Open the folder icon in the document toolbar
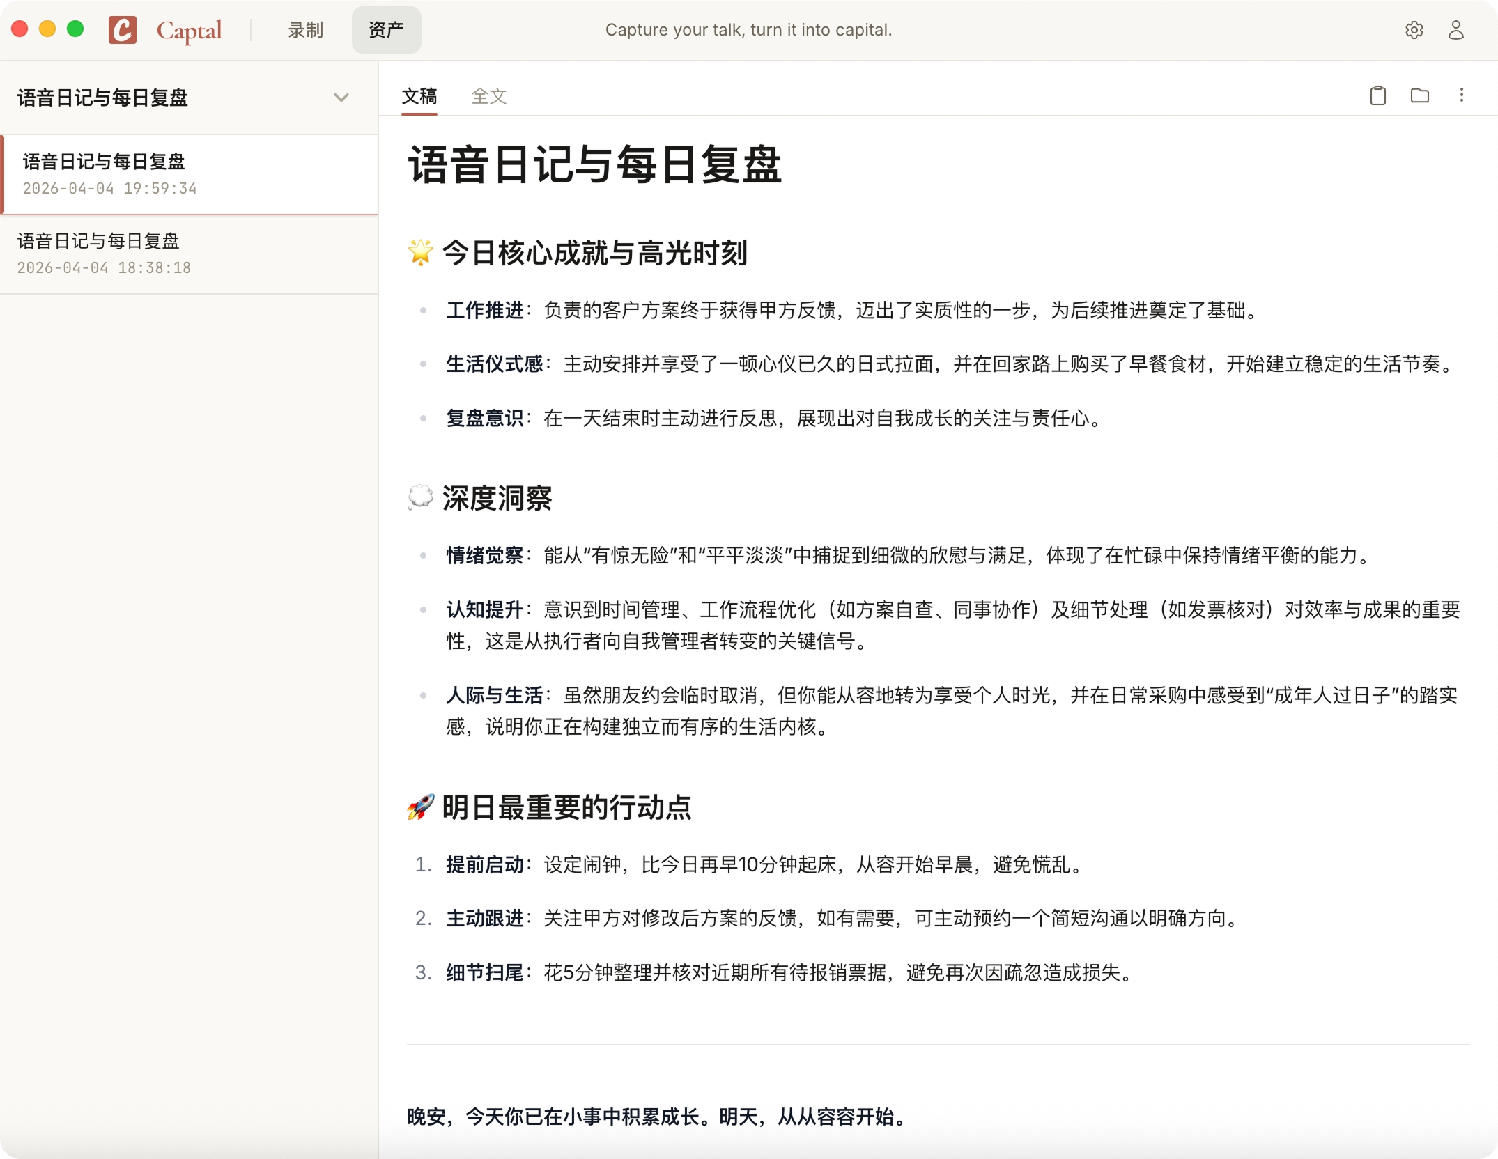Image resolution: width=1498 pixels, height=1159 pixels. tap(1420, 95)
